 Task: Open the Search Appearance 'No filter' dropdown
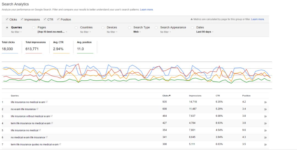(x=166, y=32)
